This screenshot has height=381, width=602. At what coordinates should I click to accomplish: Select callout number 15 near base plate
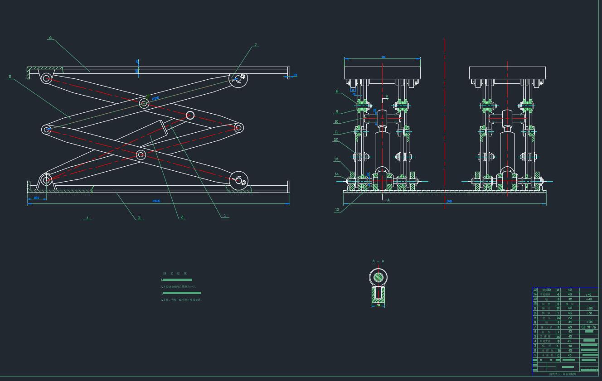(x=337, y=210)
